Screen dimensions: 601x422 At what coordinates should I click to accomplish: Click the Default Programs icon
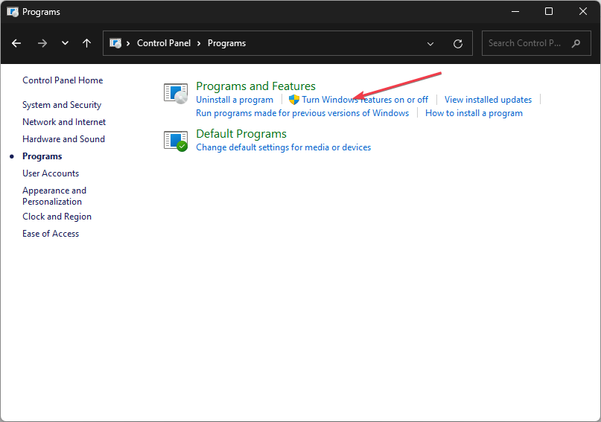[x=176, y=141]
